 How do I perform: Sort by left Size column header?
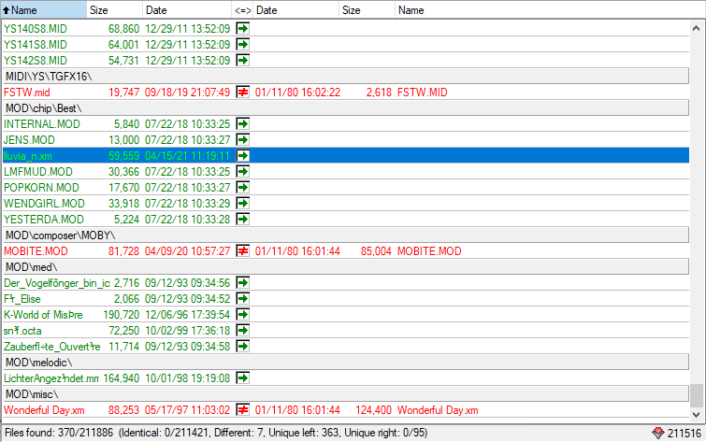click(x=115, y=10)
